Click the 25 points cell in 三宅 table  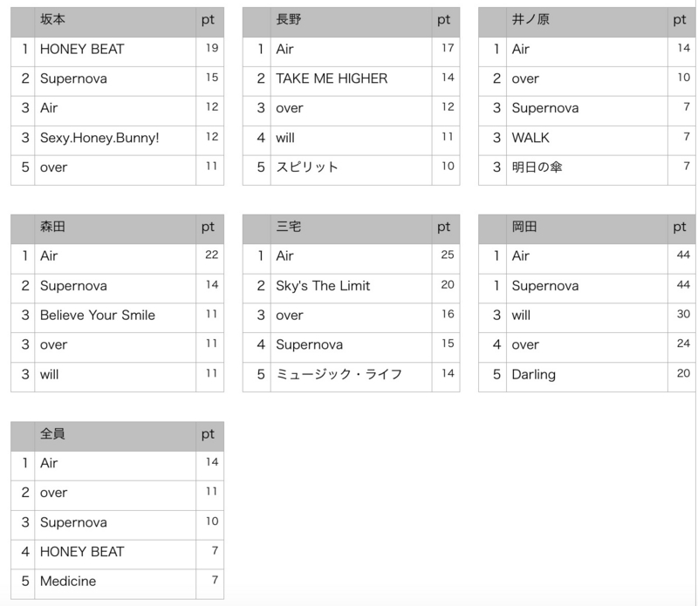pos(446,258)
